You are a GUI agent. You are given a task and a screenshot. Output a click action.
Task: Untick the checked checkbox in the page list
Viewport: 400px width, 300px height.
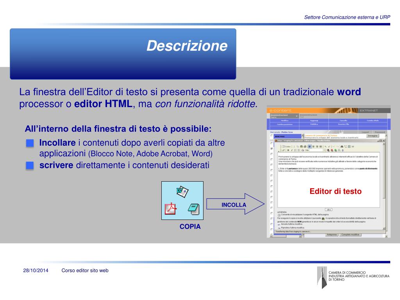pyautogui.click(x=272, y=148)
